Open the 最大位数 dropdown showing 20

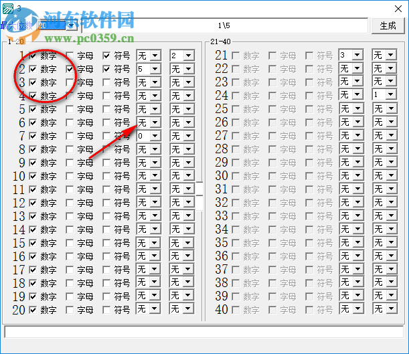[x=71, y=25]
